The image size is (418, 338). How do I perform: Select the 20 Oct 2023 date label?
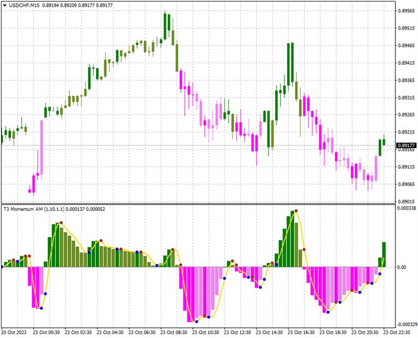[14, 332]
